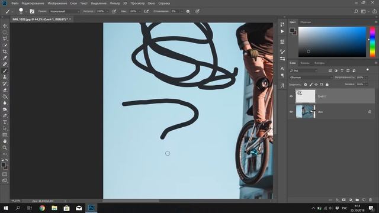
Task: Open the Редактирование menu
Action: [x=33, y=4]
